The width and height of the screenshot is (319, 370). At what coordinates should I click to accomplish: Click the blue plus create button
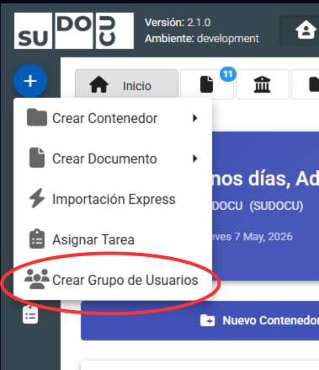(30, 81)
